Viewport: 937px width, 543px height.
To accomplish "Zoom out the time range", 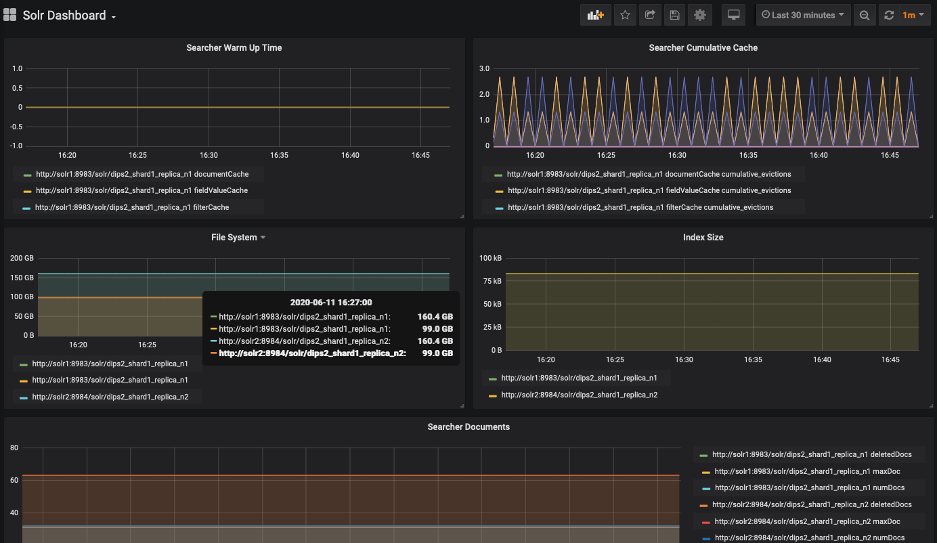I will pos(865,15).
